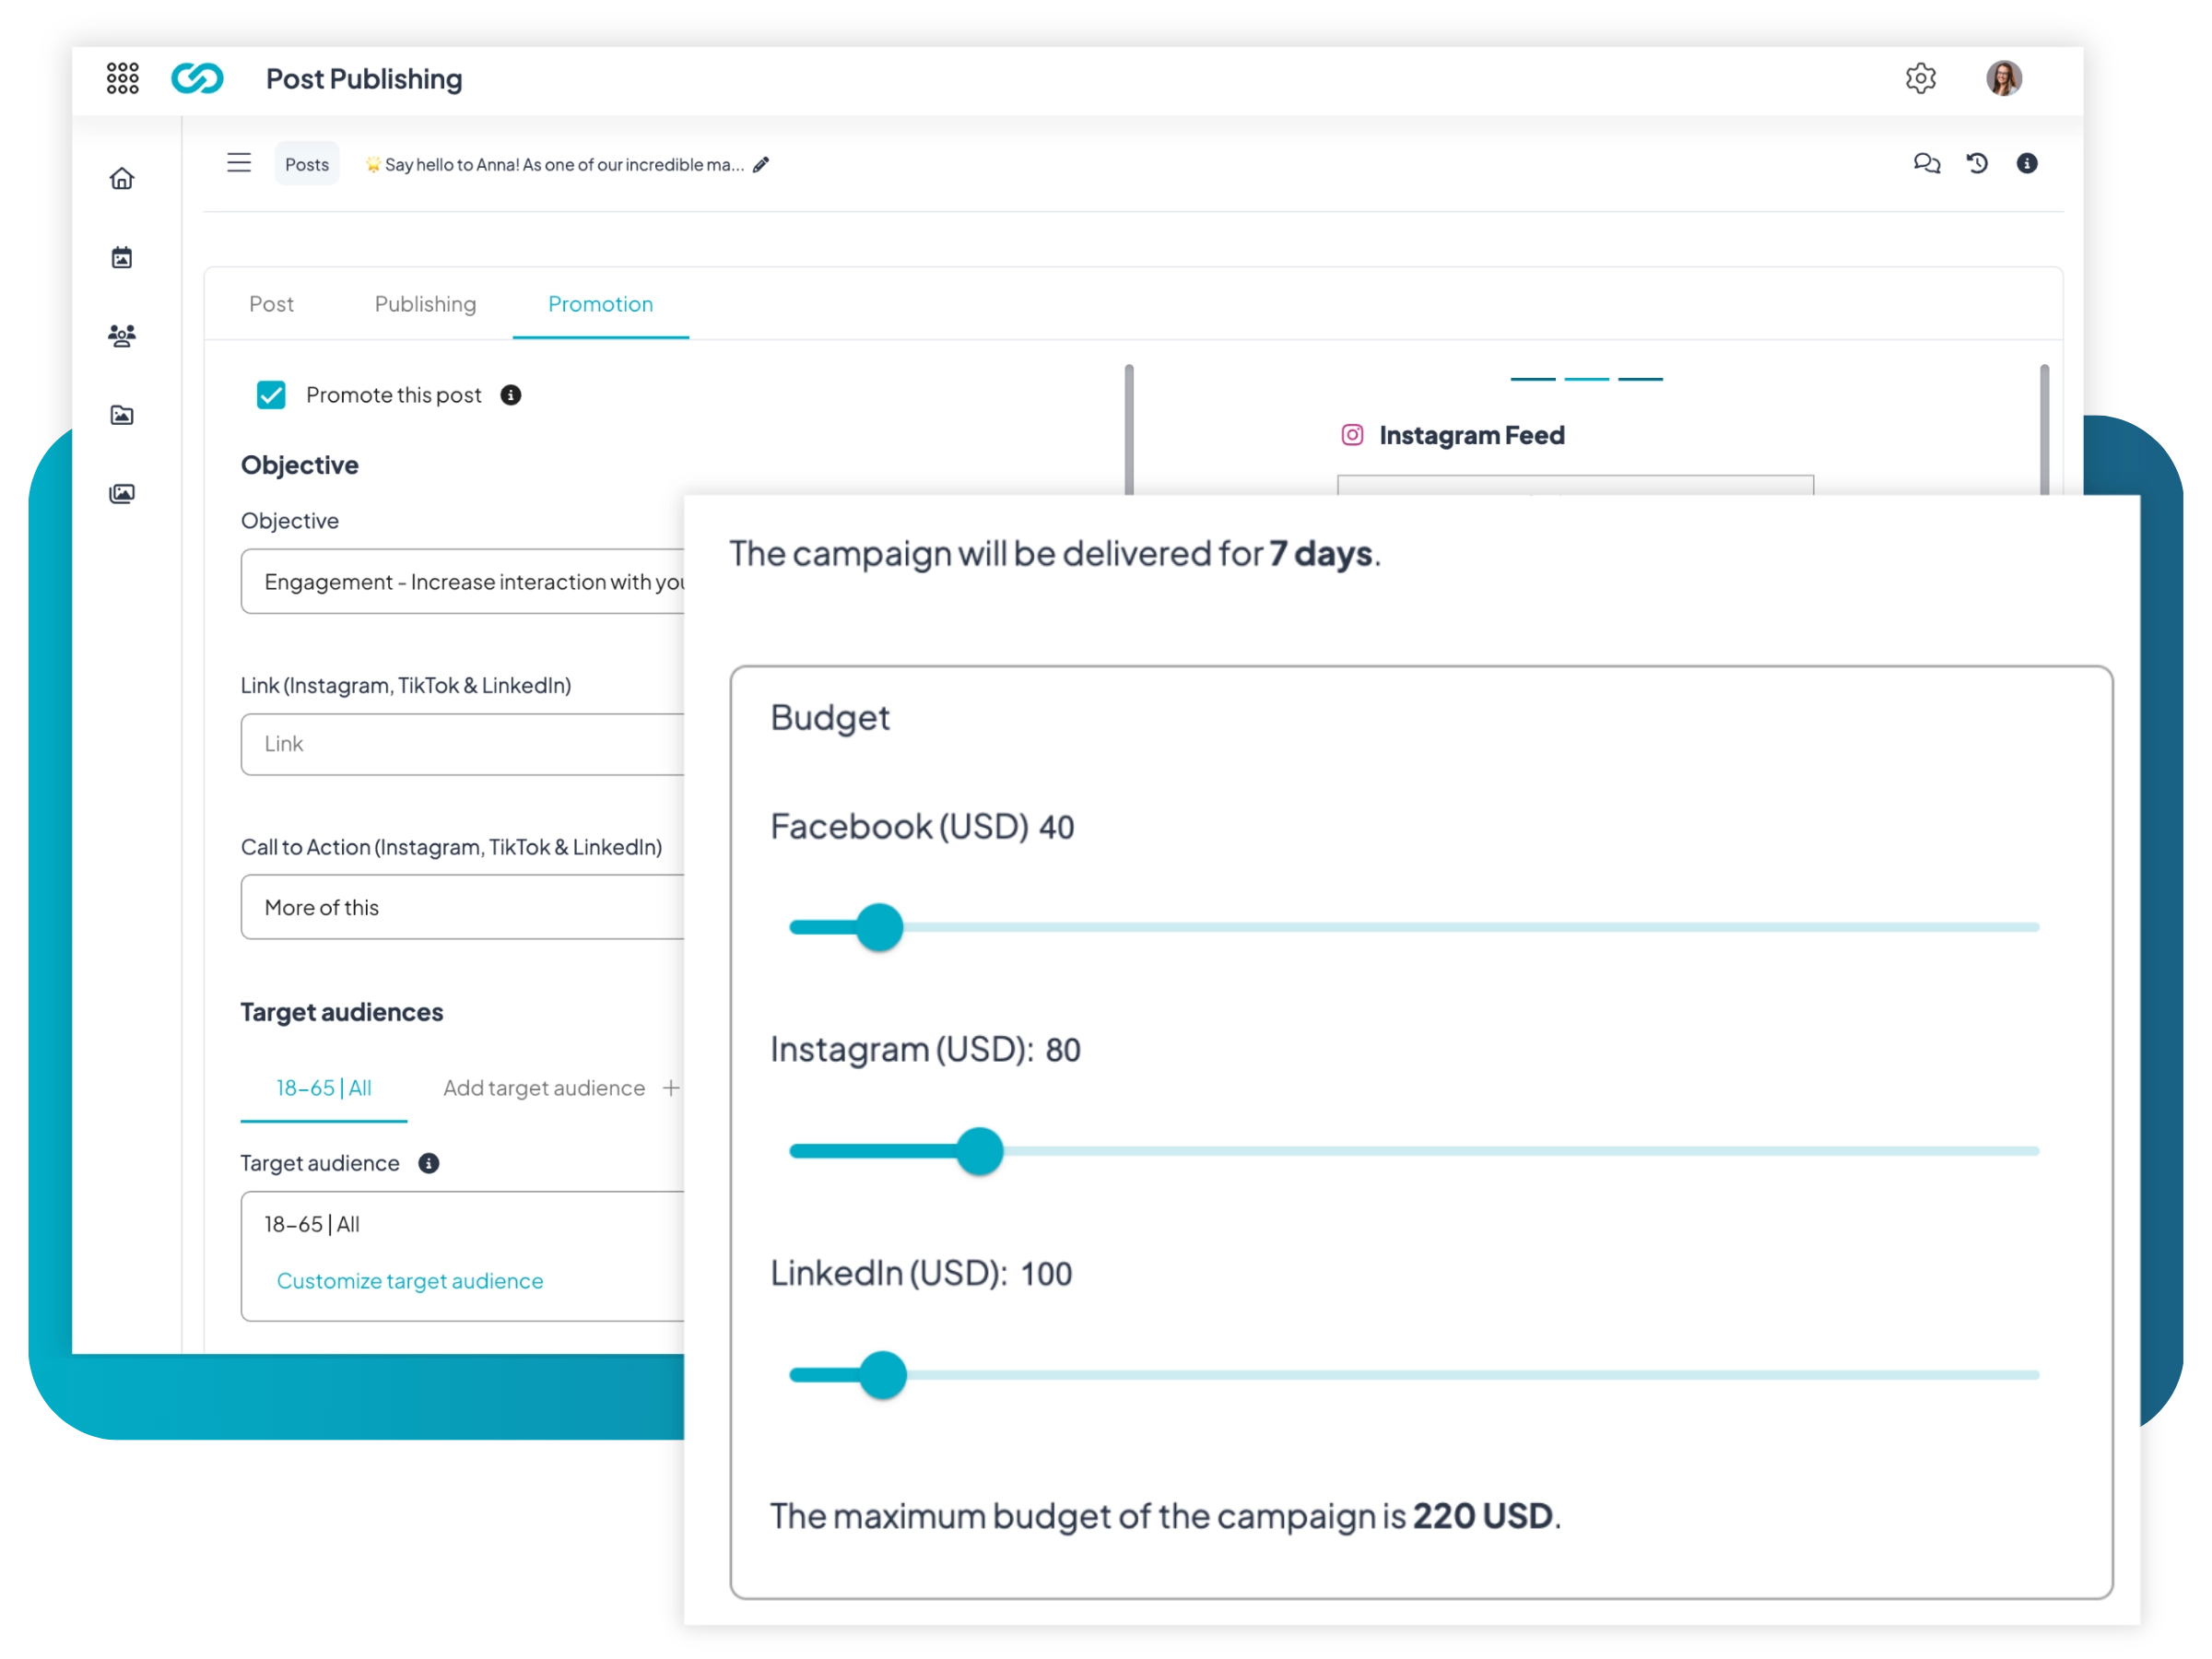Switch to the Publishing tab
The height and width of the screenshot is (1659, 2212).
[425, 304]
